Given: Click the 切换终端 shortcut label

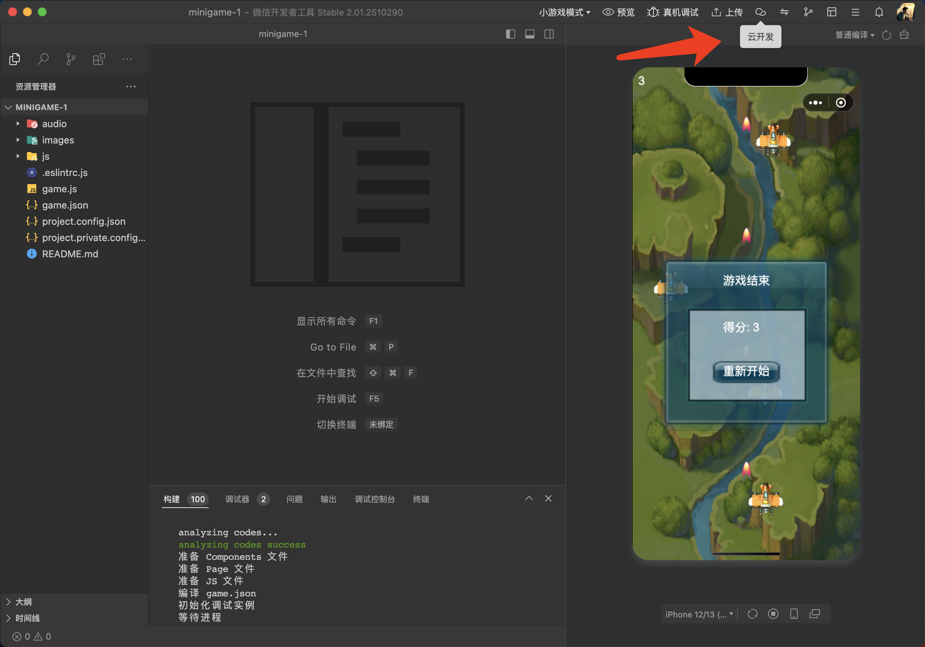Looking at the screenshot, I should (336, 424).
